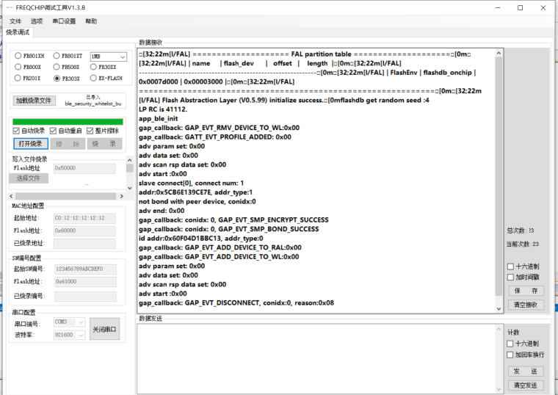Expand the COM3 serial port dropdown
558x395 pixels.
click(70, 323)
